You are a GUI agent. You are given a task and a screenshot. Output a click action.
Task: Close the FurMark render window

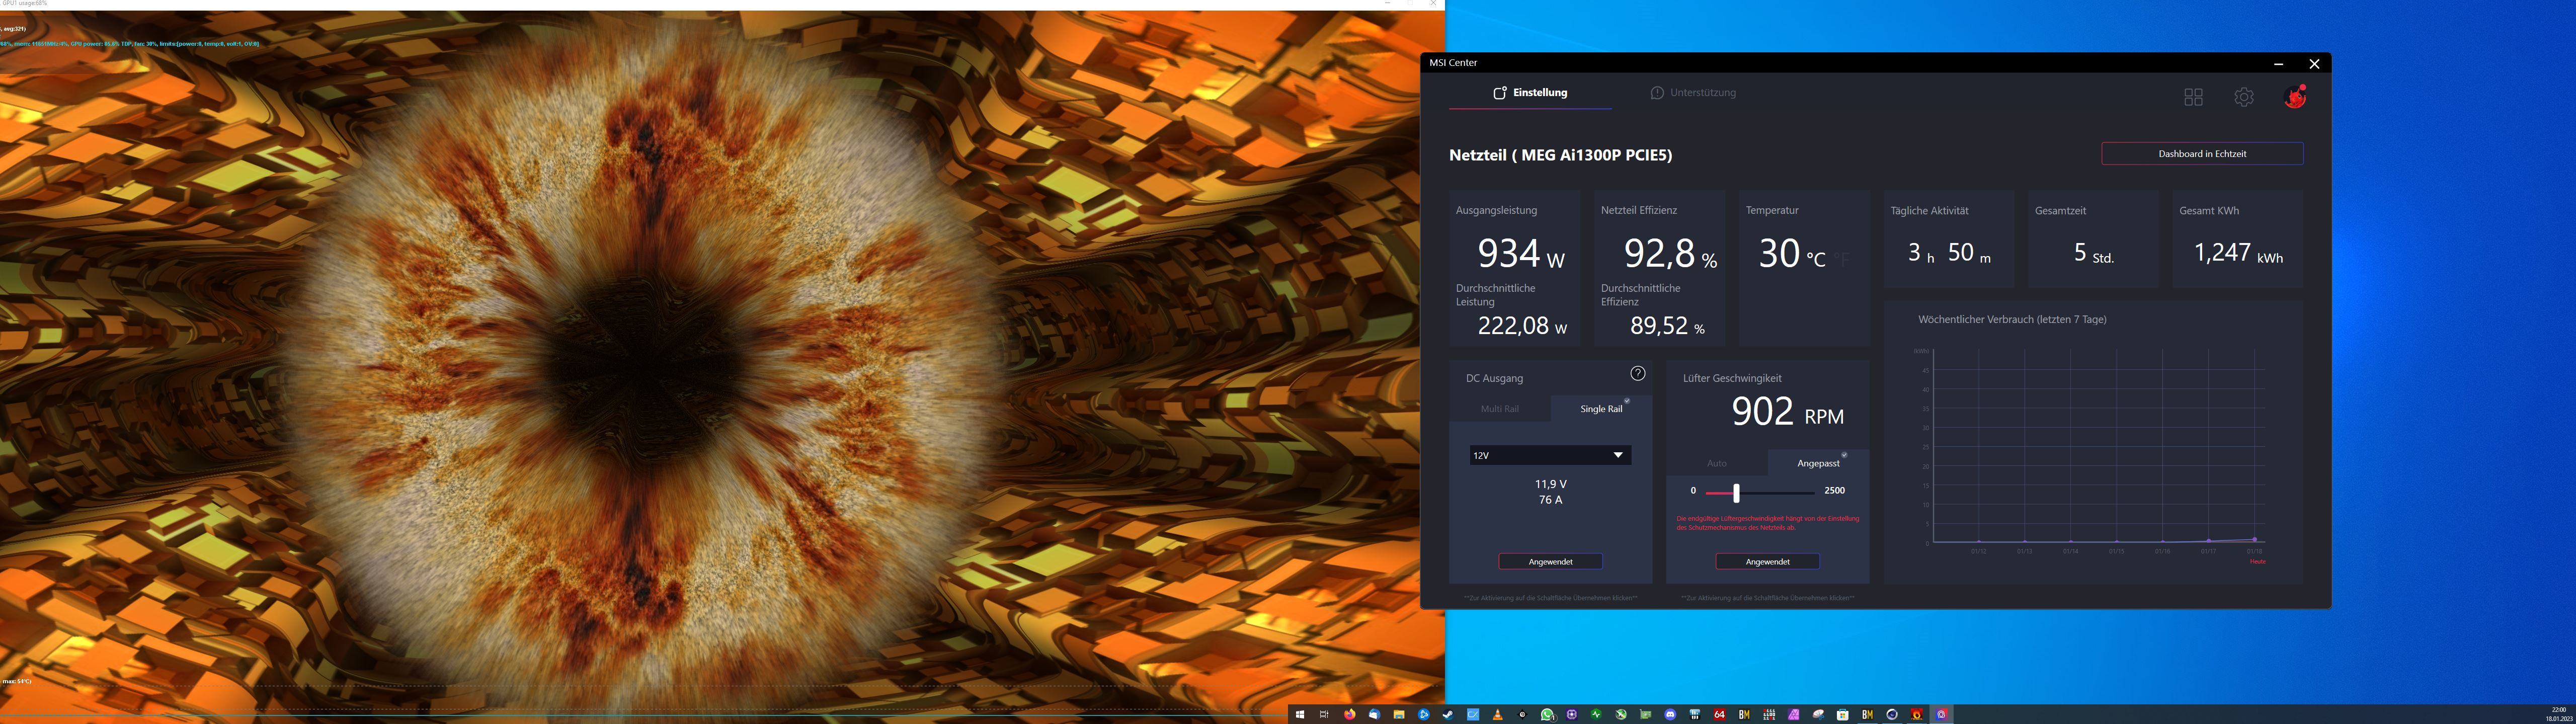tap(1433, 3)
